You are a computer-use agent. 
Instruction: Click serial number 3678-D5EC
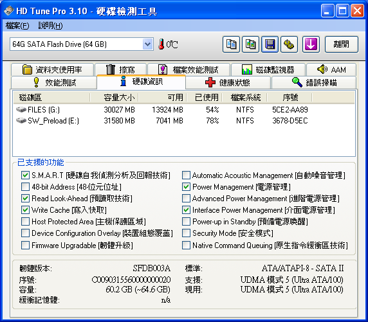click(290, 121)
